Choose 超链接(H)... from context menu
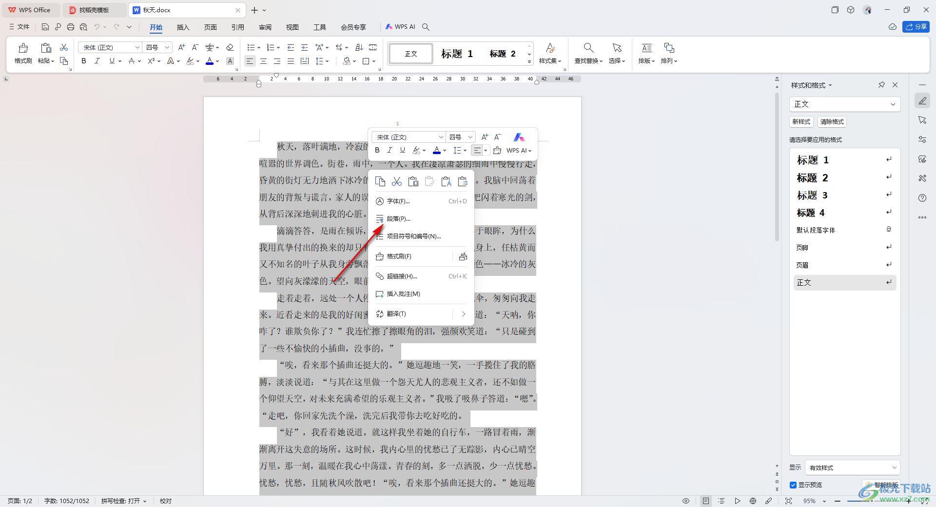Image resolution: width=936 pixels, height=507 pixels. click(x=421, y=276)
